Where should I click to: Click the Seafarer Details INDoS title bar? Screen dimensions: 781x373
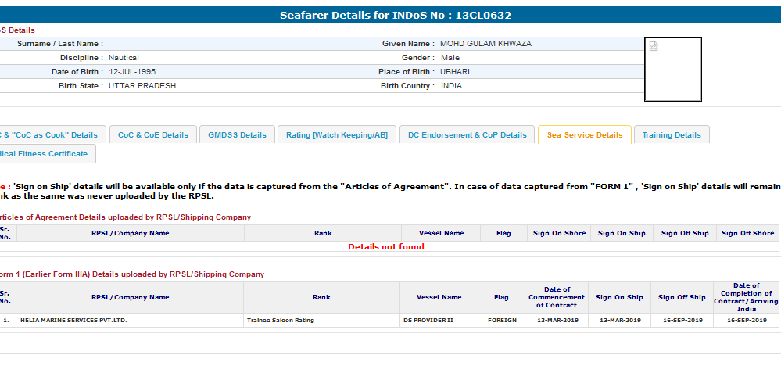(x=395, y=15)
